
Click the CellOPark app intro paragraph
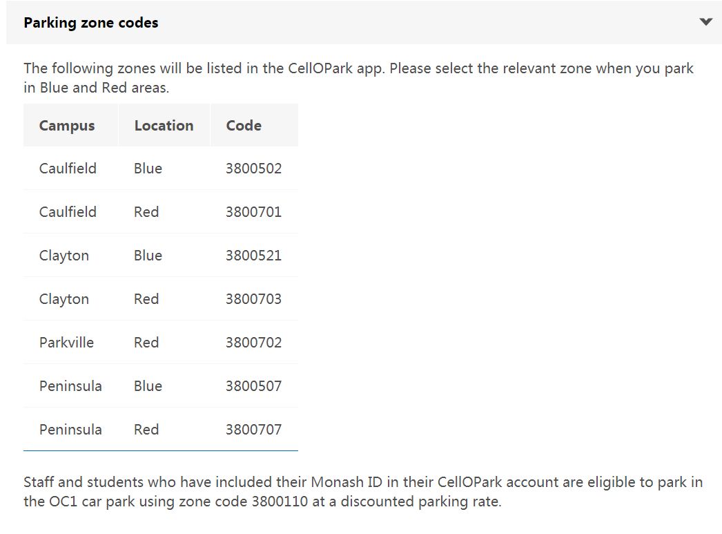pyautogui.click(x=359, y=78)
